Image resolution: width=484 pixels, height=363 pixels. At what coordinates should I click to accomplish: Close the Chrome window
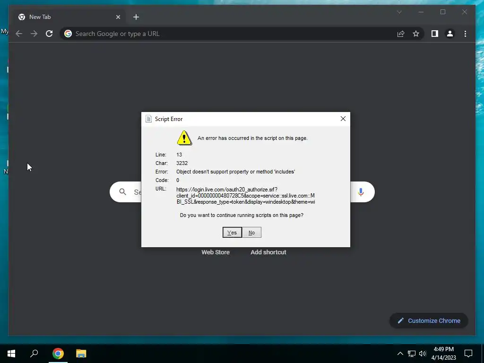point(464,12)
